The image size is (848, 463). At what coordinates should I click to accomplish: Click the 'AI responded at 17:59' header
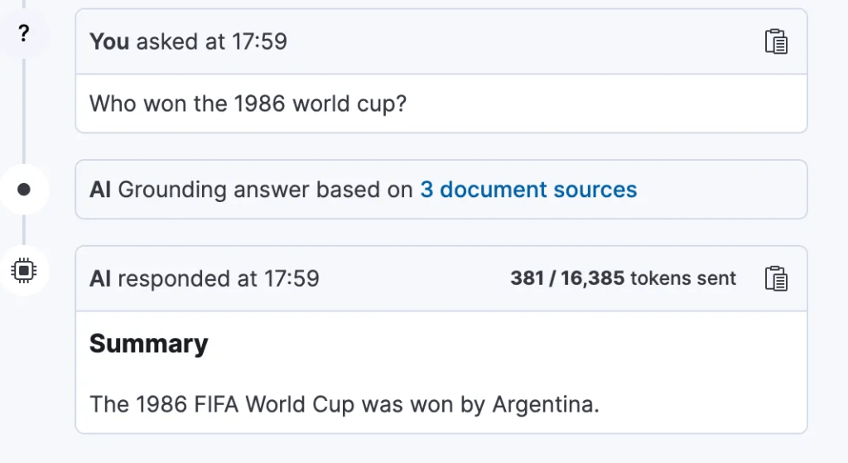click(x=204, y=278)
